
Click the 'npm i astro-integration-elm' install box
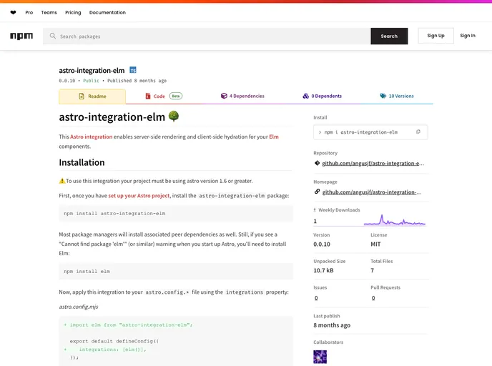point(370,132)
